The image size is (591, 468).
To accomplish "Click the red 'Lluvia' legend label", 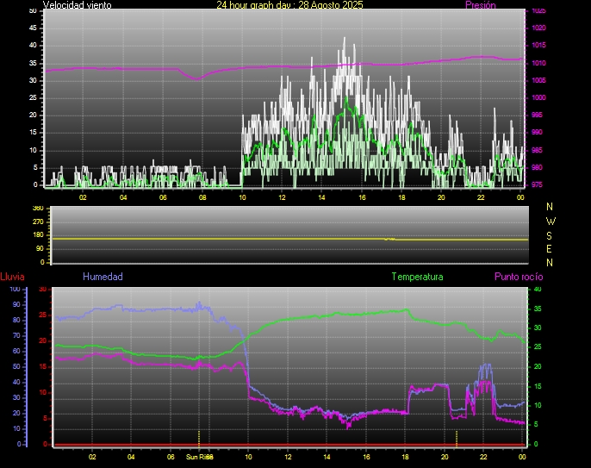I will click(x=12, y=277).
